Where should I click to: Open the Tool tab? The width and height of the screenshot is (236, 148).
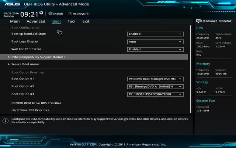pos(72,21)
